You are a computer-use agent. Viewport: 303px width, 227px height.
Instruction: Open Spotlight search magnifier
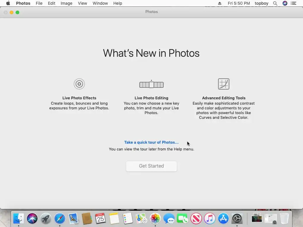[275, 3]
